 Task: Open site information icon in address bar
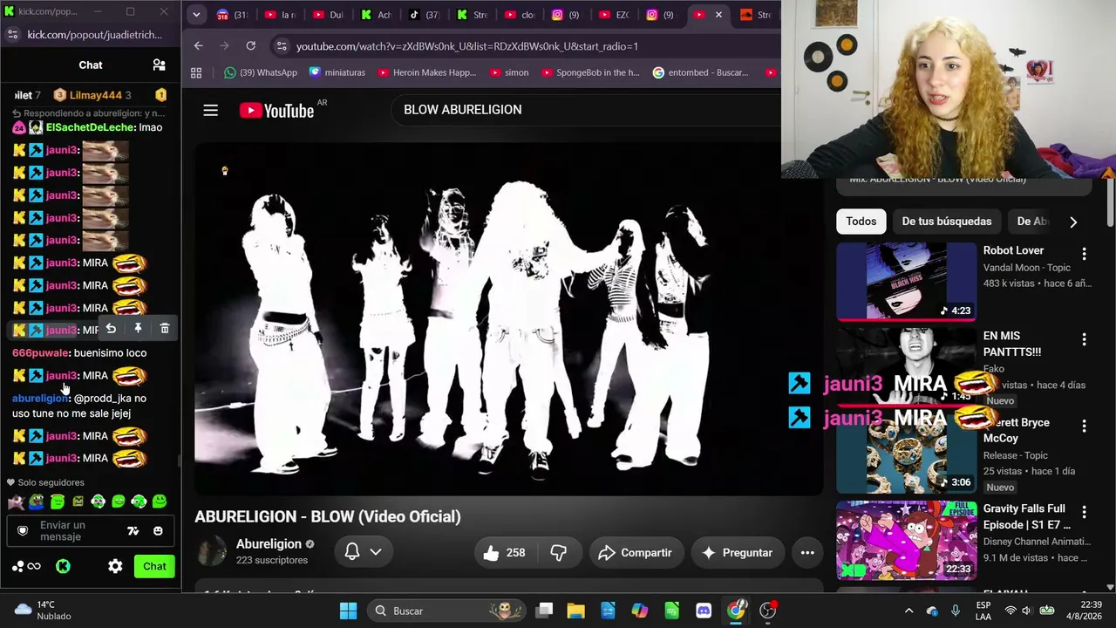point(281,46)
